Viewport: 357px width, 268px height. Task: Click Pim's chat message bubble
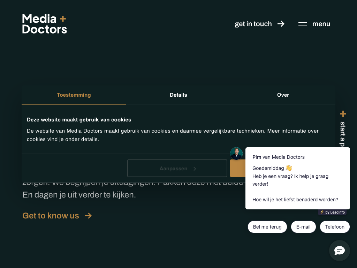[x=297, y=178]
